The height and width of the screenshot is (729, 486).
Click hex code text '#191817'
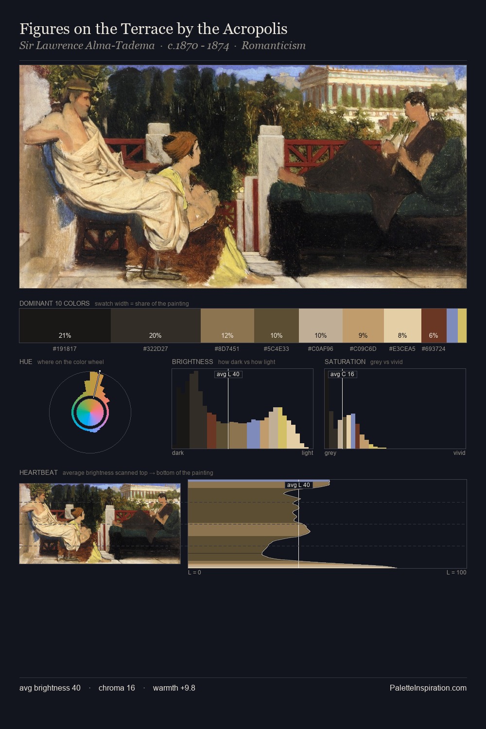pyautogui.click(x=65, y=349)
